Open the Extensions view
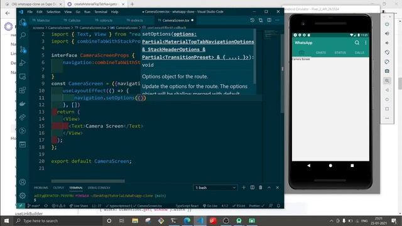Viewport: 402px width, 226px height. [x=23, y=90]
